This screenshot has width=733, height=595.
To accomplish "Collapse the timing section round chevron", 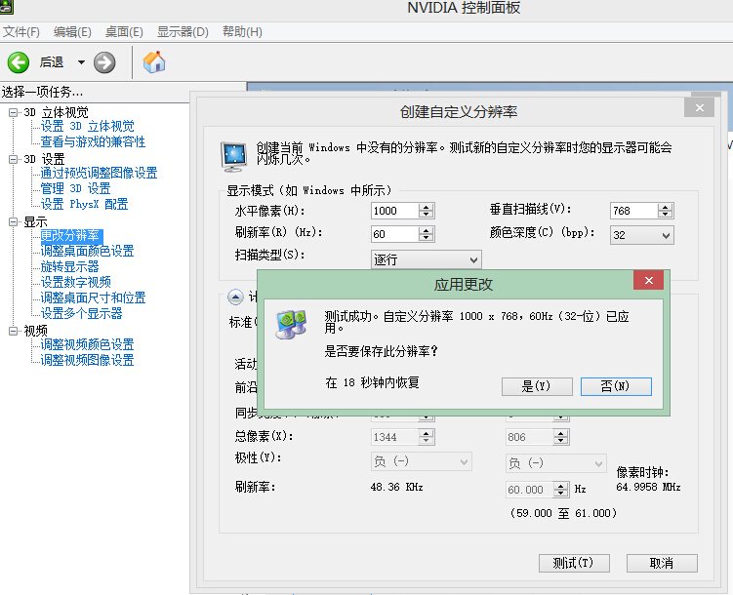I will (235, 297).
